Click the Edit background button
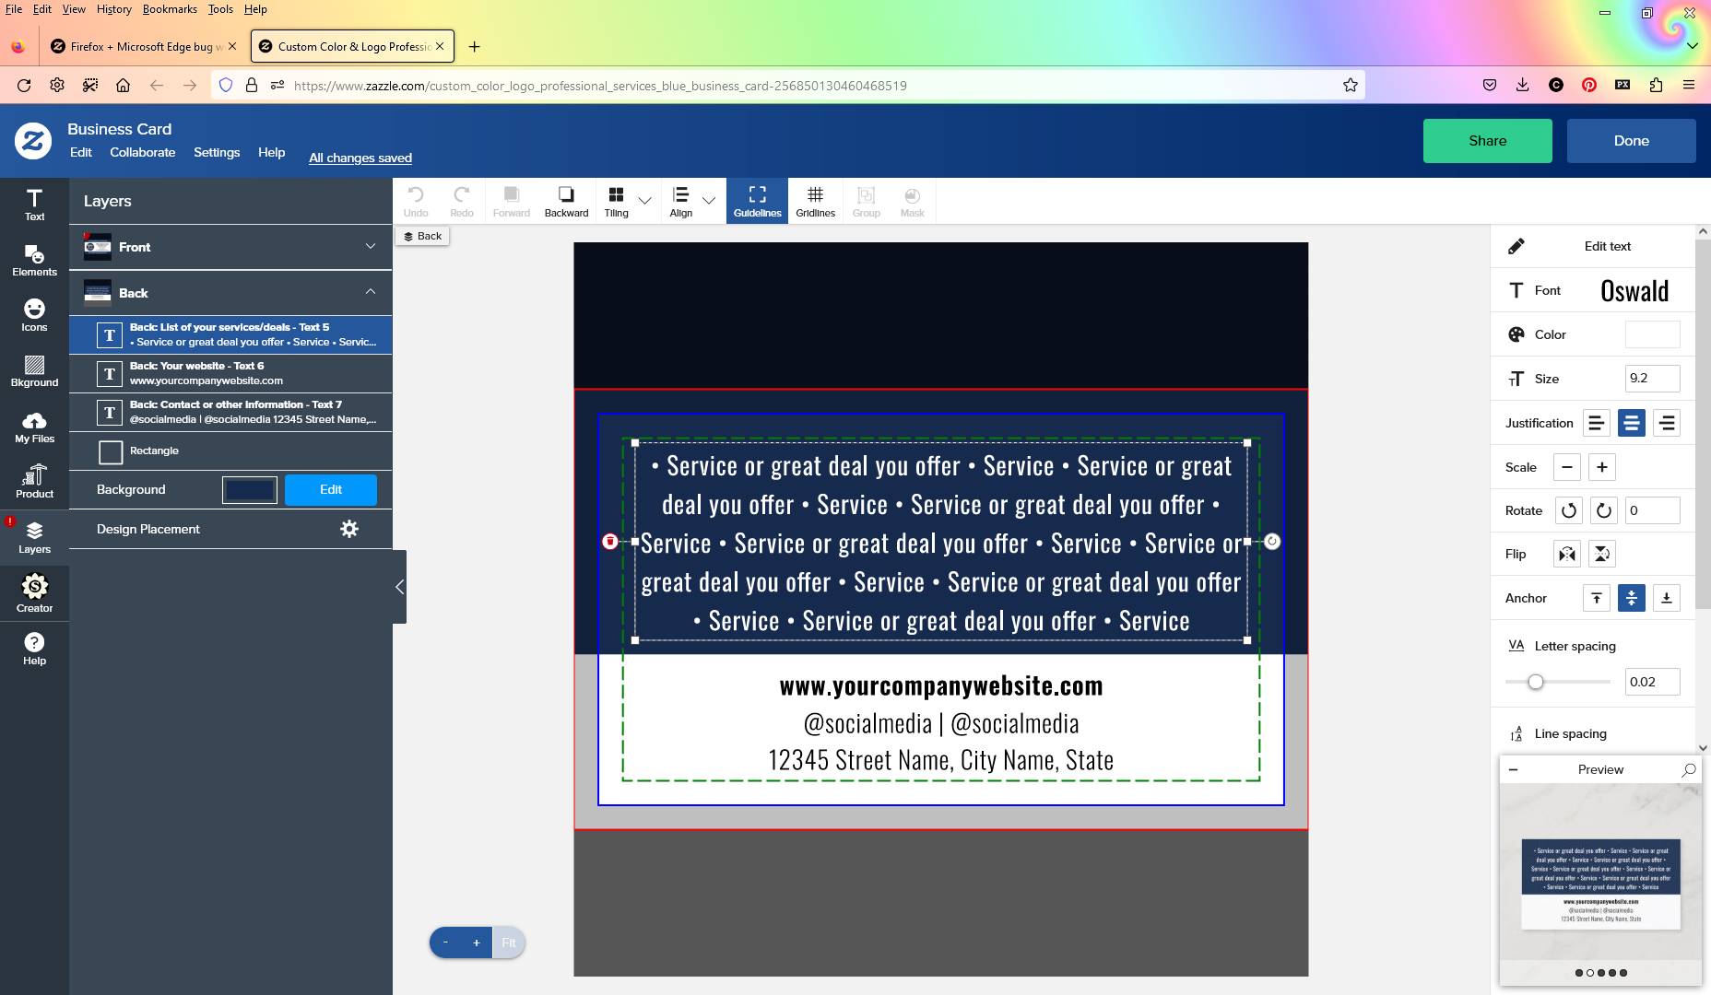Screen dimensions: 1711x995 click(331, 490)
